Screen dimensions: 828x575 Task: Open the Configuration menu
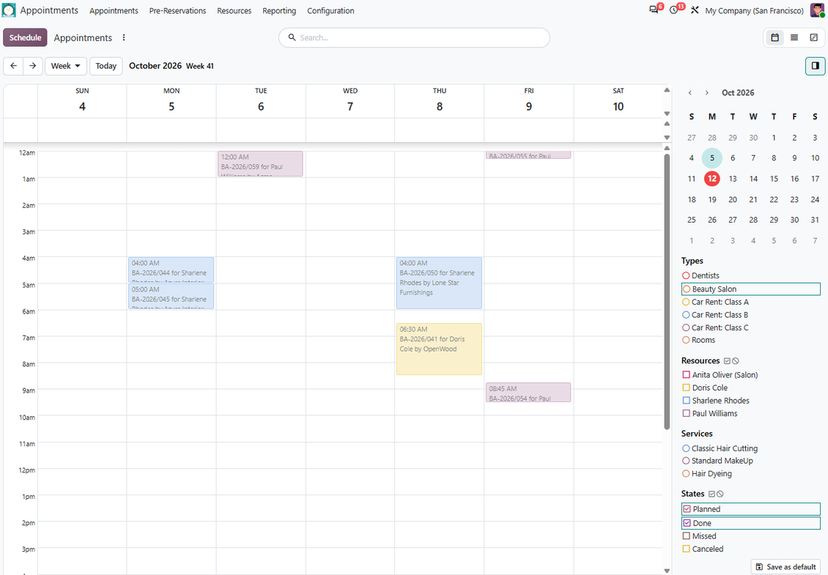coord(330,10)
